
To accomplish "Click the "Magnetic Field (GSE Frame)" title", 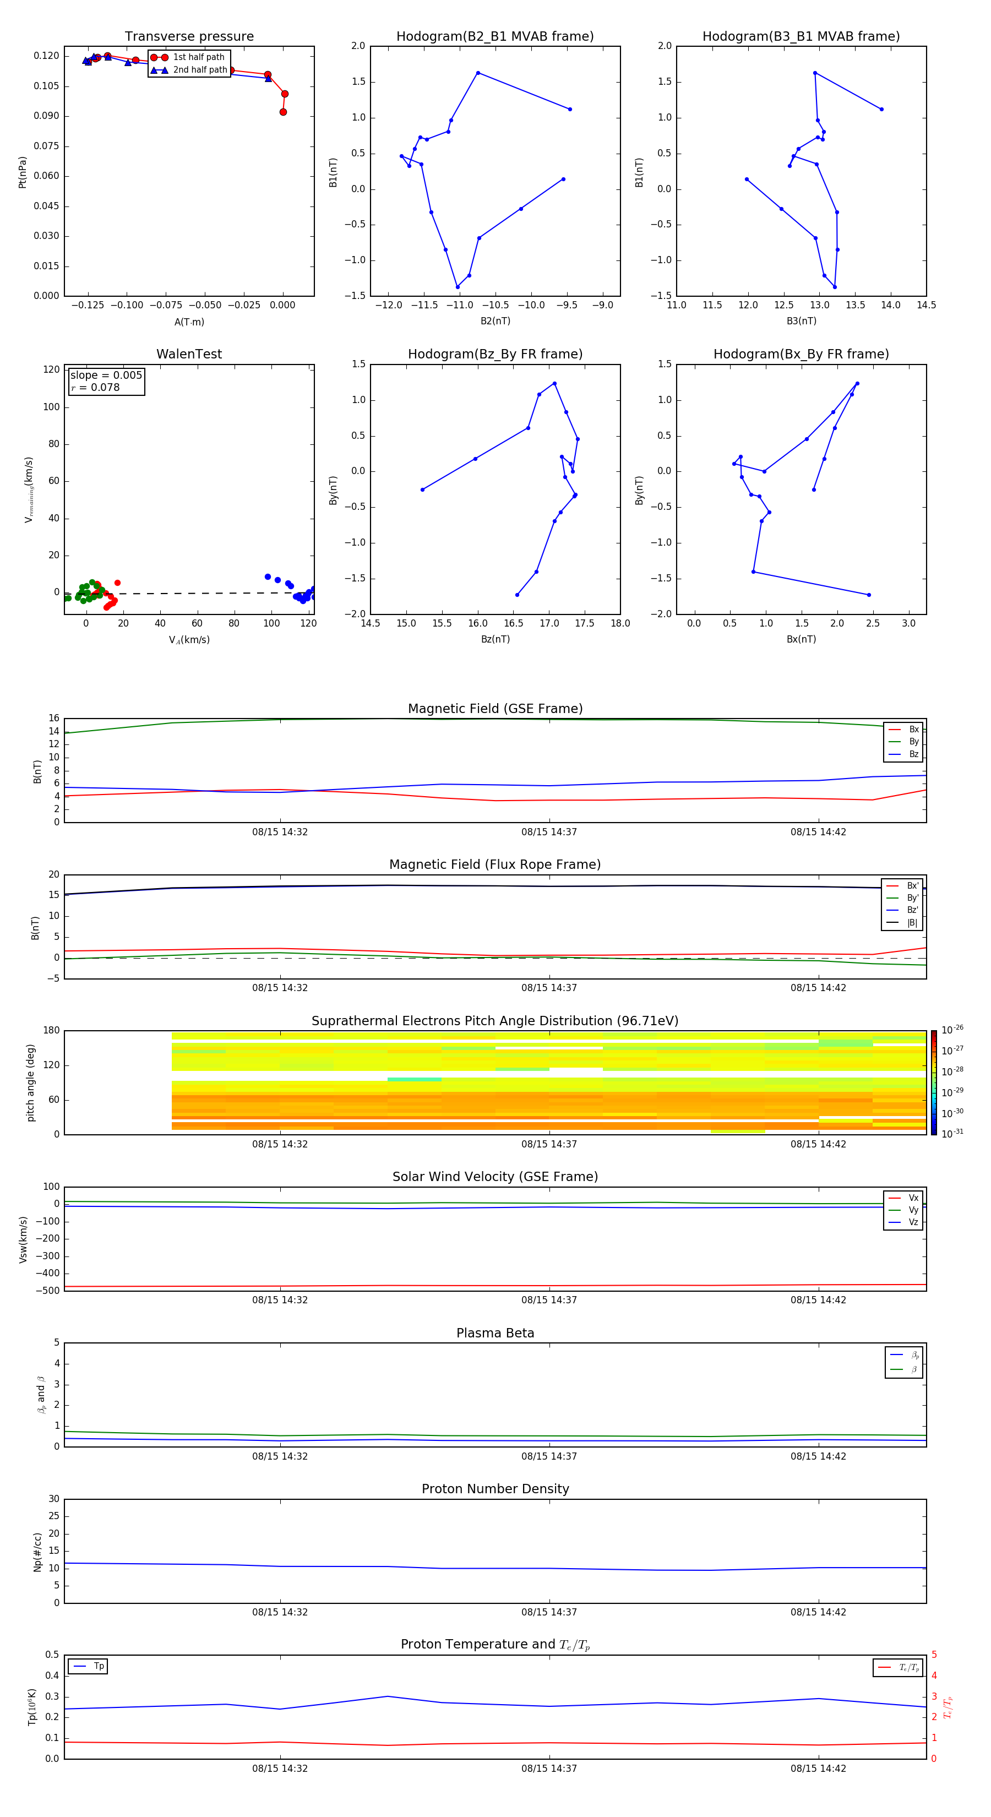I will [495, 709].
